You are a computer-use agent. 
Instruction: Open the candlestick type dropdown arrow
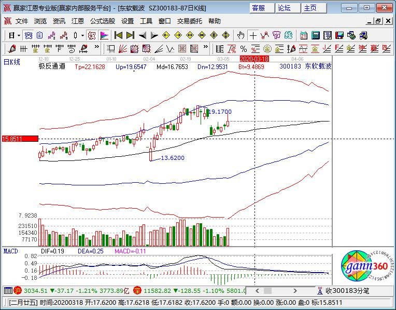(82, 36)
